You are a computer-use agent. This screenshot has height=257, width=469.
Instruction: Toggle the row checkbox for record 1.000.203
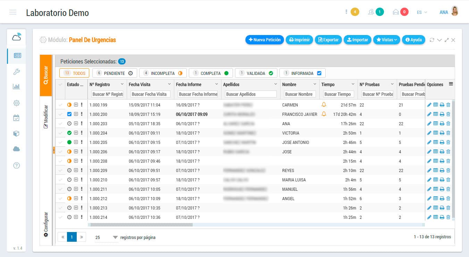(x=61, y=123)
